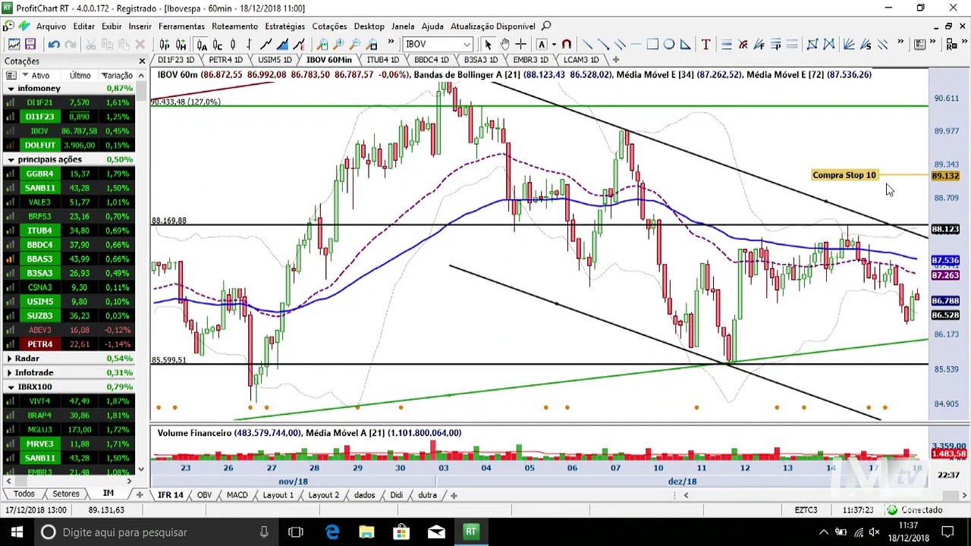This screenshot has width=971, height=546.
Task: Select the arrow pointer tool
Action: pos(488,44)
